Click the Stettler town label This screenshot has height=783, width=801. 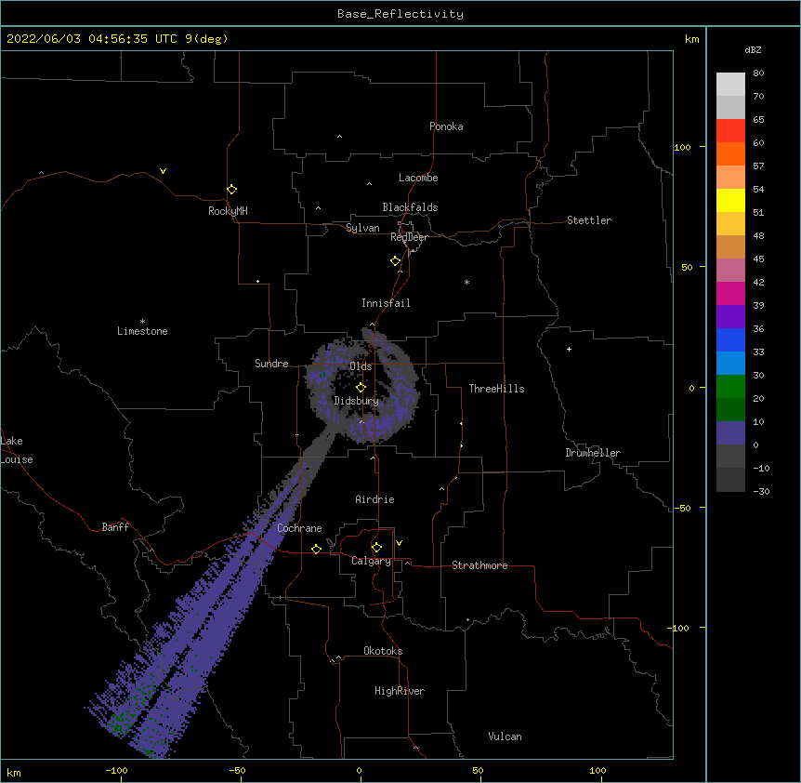(x=589, y=220)
